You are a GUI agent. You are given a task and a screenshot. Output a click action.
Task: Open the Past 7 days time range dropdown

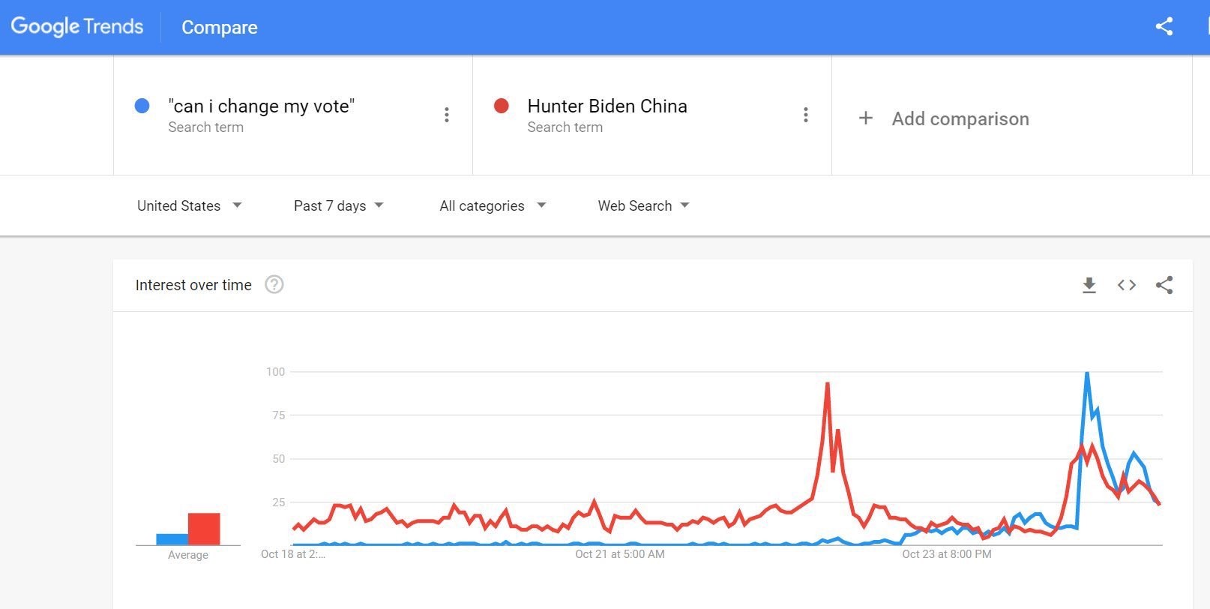(x=339, y=205)
